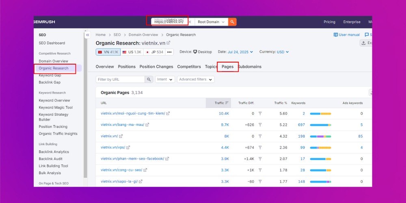
Task: Click filter funnel icon in 10.4K traffic row
Action: [x=260, y=113]
